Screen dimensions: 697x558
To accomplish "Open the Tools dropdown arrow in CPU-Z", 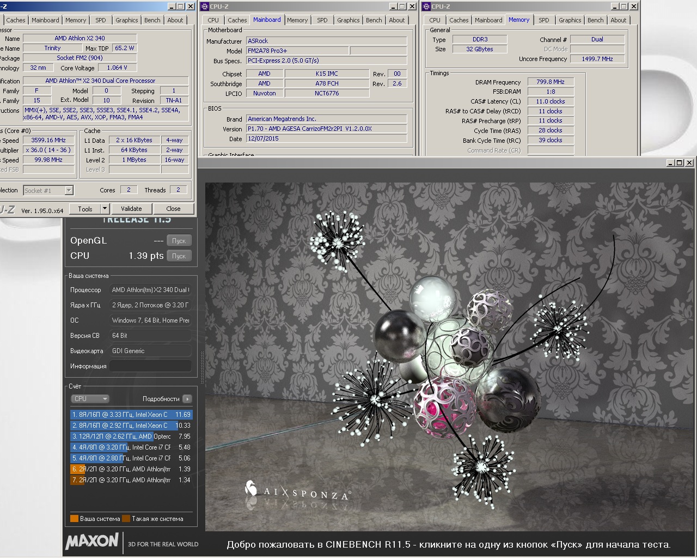I will tap(106, 209).
